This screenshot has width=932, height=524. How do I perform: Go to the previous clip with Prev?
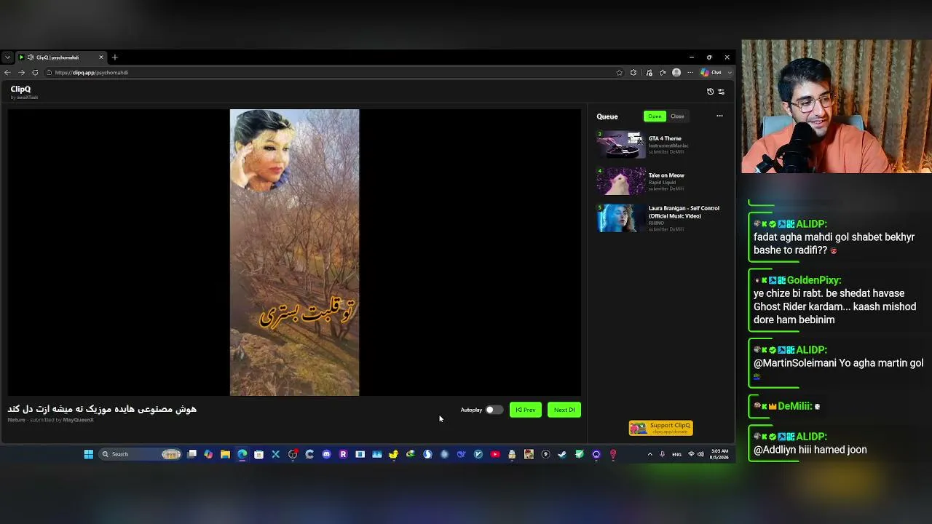click(x=526, y=410)
